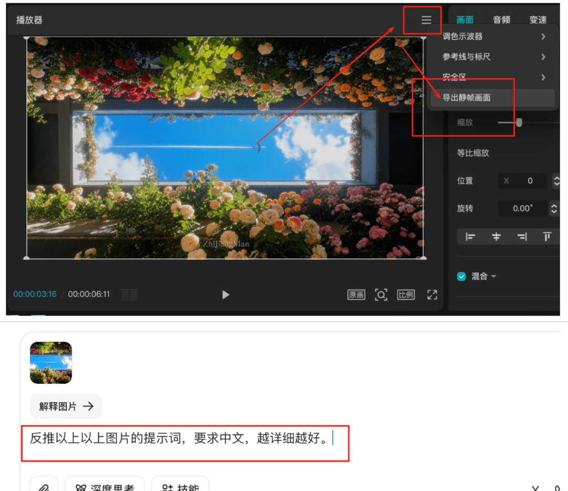Click the zoom-to-fit preview icon

[381, 294]
